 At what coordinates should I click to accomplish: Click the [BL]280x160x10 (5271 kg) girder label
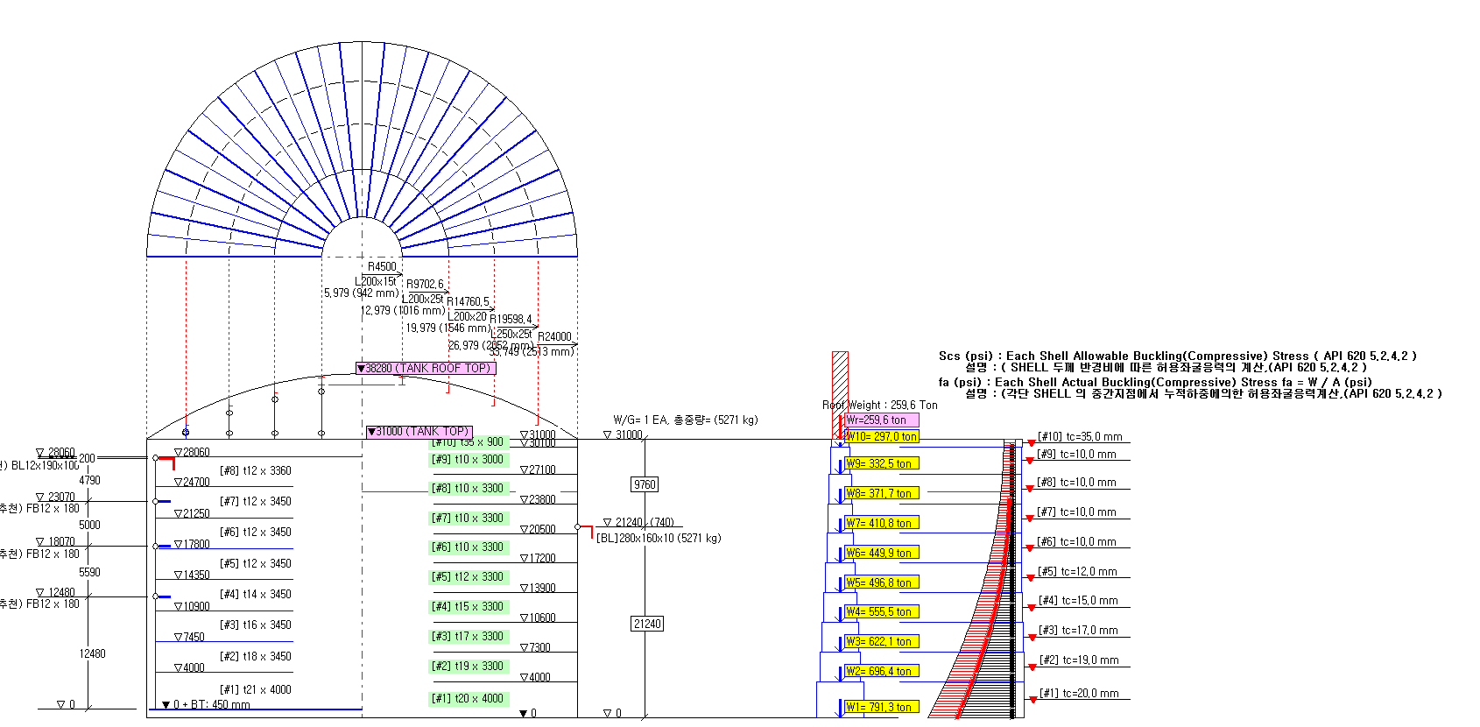pyautogui.click(x=659, y=538)
